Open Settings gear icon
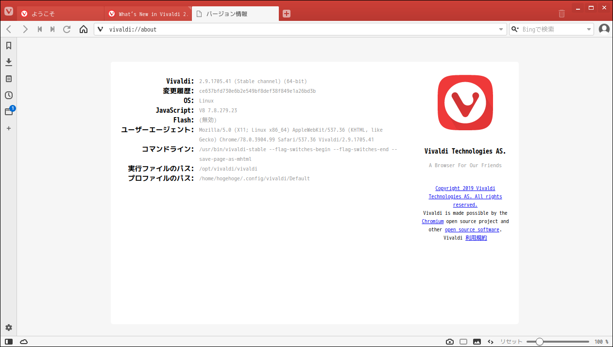The height and width of the screenshot is (347, 613). [x=8, y=328]
